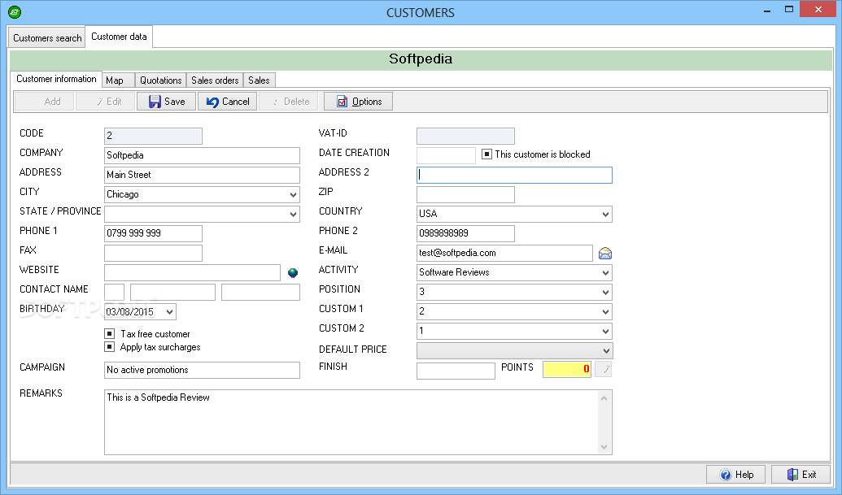
Task: Click the disabled Add button
Action: coord(44,102)
